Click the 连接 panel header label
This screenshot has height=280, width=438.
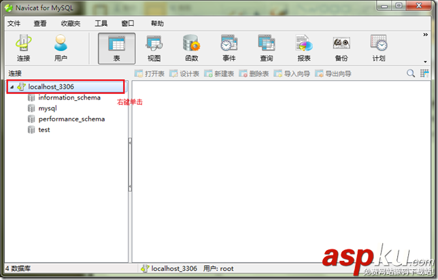[x=15, y=74]
